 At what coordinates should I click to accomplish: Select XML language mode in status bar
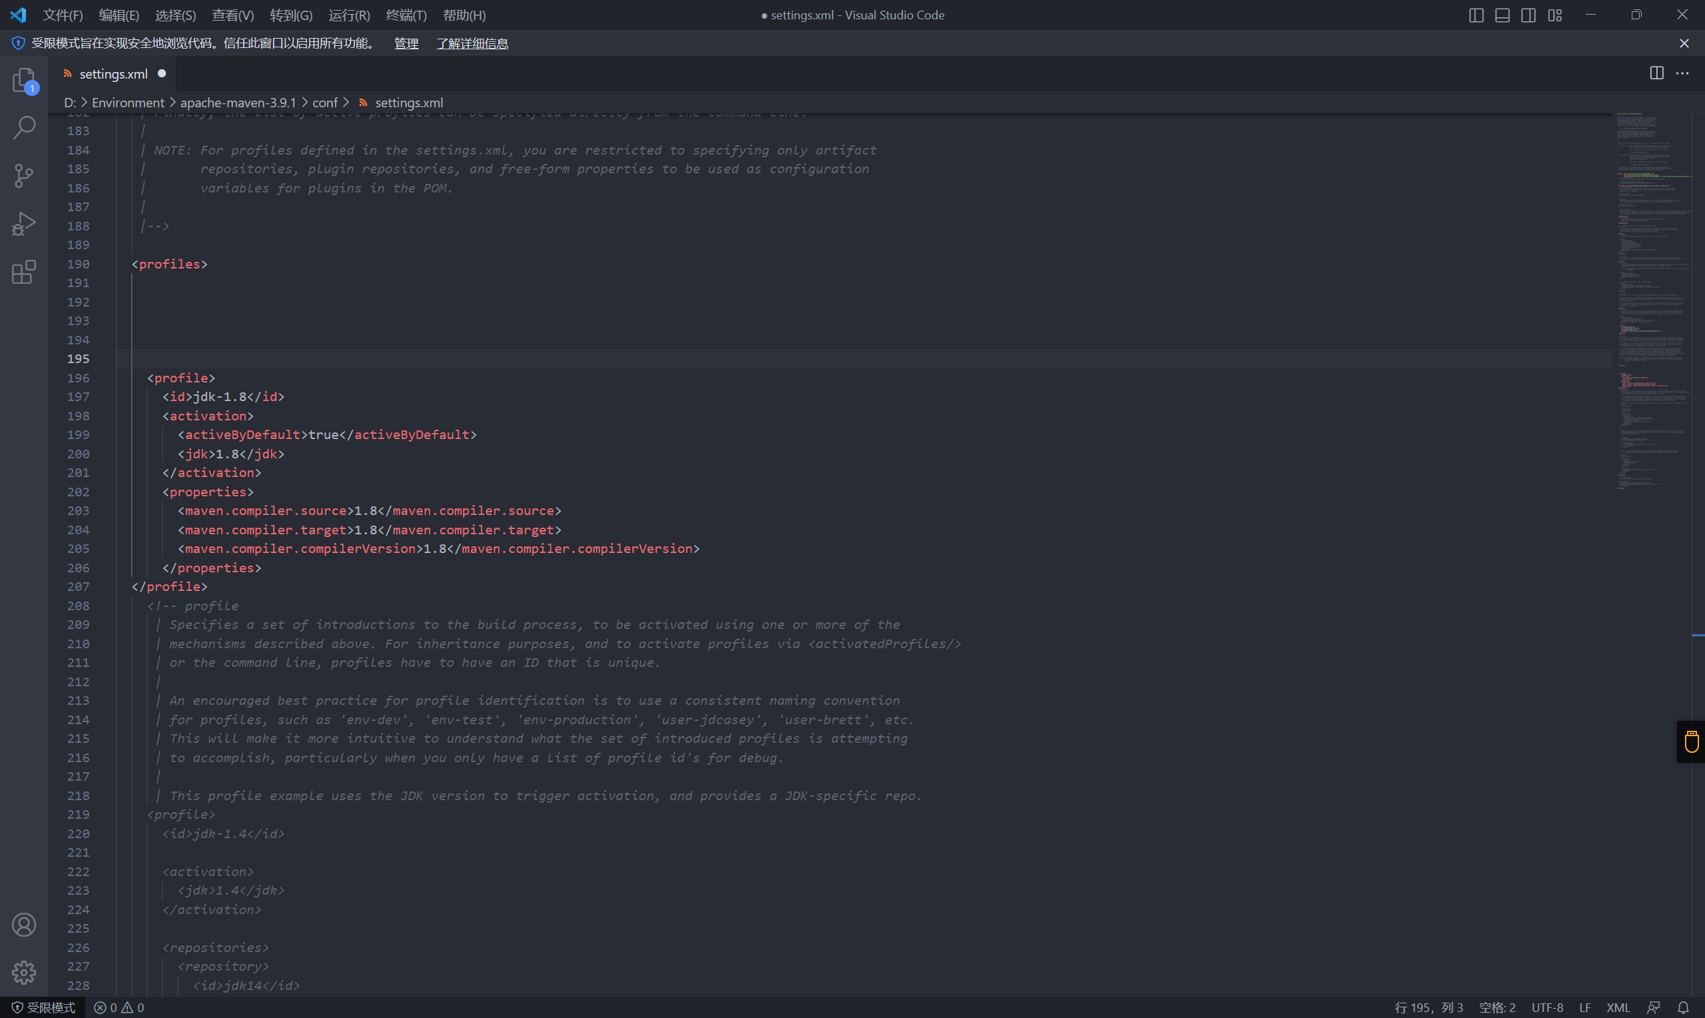coord(1618,1007)
